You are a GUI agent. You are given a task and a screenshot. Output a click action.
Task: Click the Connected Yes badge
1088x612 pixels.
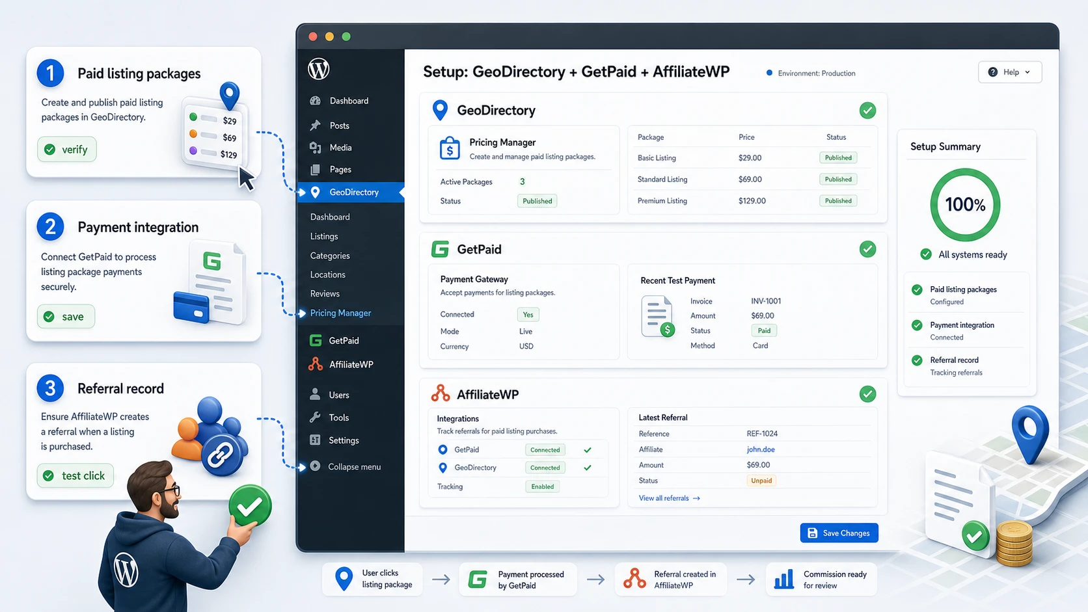[x=528, y=315]
